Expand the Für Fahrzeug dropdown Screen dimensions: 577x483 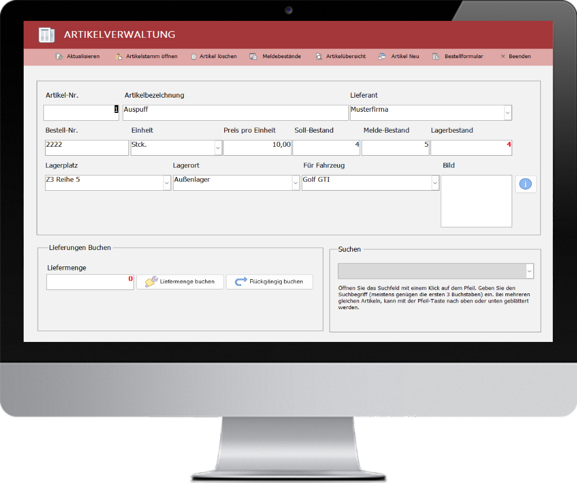(435, 183)
